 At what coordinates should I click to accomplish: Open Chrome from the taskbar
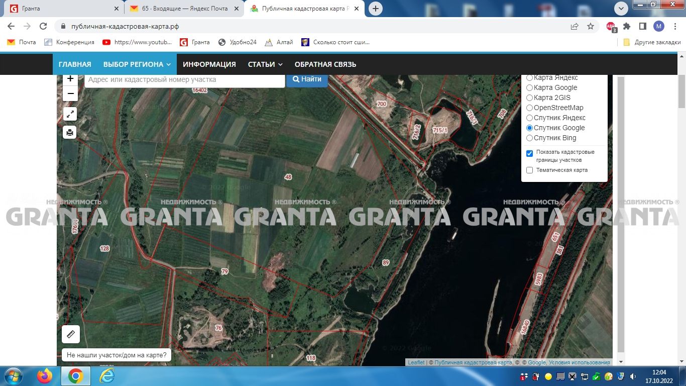(x=76, y=376)
